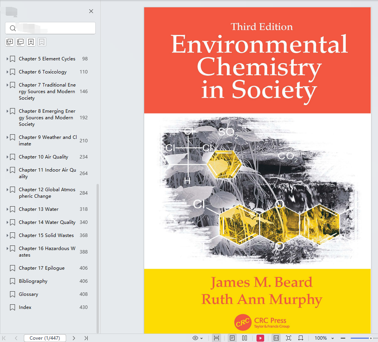Jump to Chapter 8 Emerging Energy Sources

tap(47, 117)
